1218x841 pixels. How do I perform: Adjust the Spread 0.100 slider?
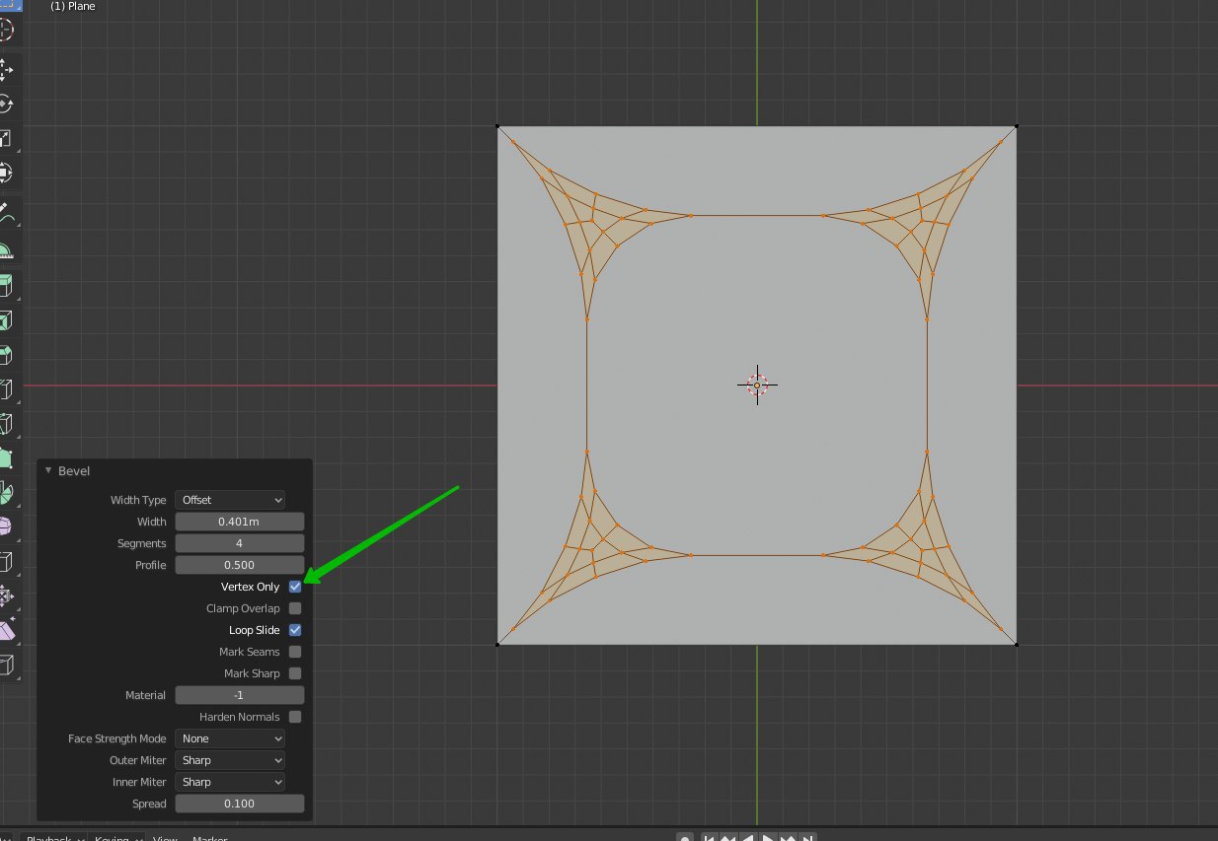pyautogui.click(x=239, y=804)
